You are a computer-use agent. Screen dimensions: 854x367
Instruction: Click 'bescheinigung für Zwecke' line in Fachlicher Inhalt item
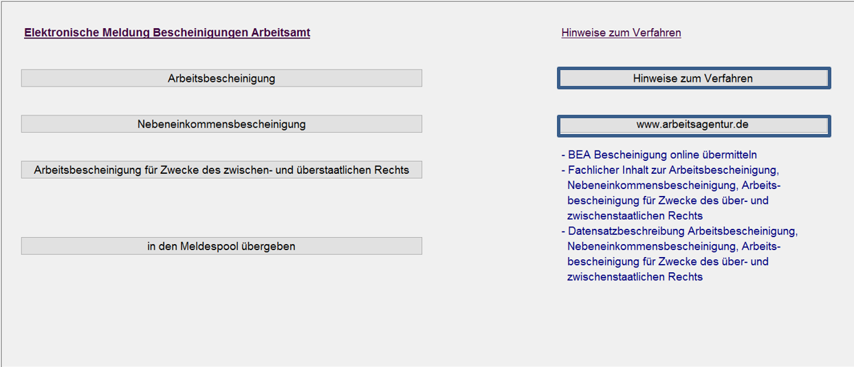coord(668,201)
